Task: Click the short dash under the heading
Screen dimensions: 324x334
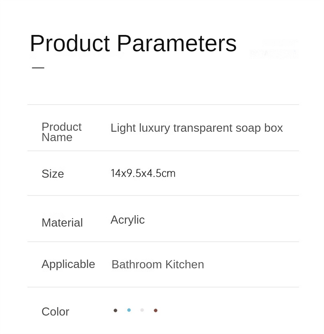Action: (x=38, y=68)
